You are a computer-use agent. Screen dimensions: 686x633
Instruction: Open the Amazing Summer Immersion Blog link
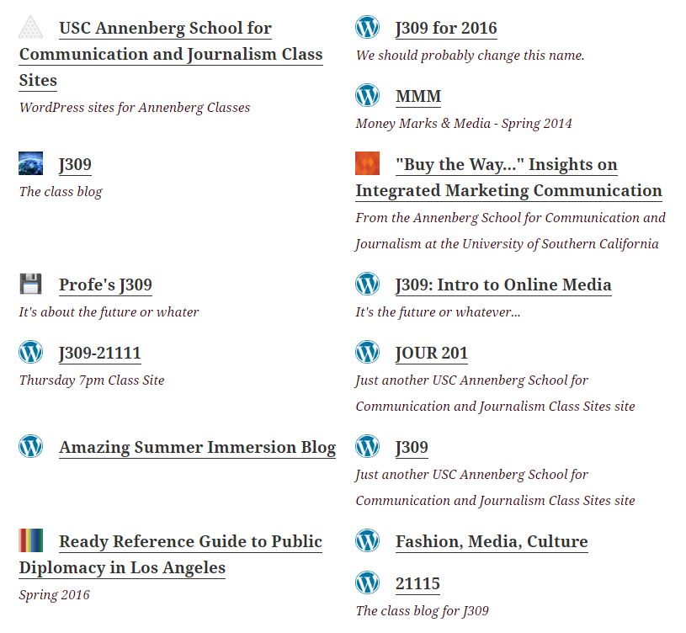point(197,447)
